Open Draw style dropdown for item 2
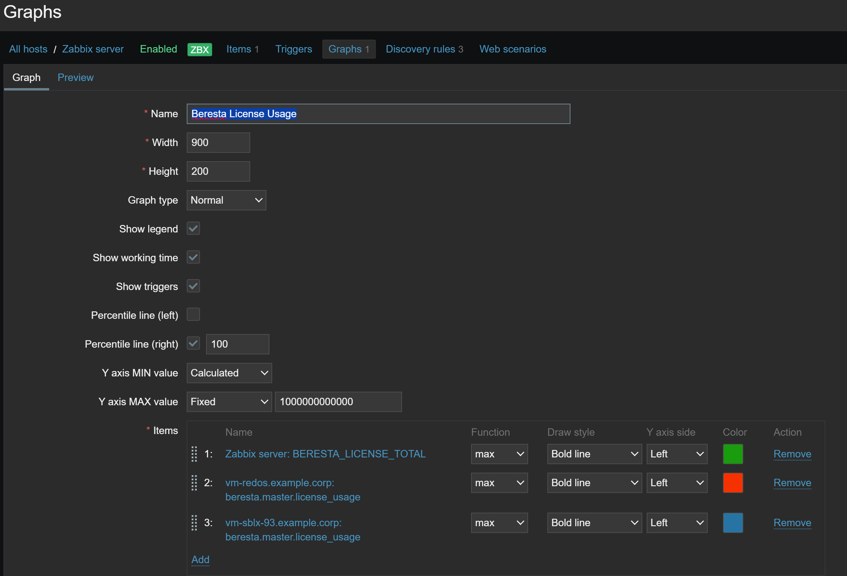The height and width of the screenshot is (576, 847). click(x=594, y=483)
